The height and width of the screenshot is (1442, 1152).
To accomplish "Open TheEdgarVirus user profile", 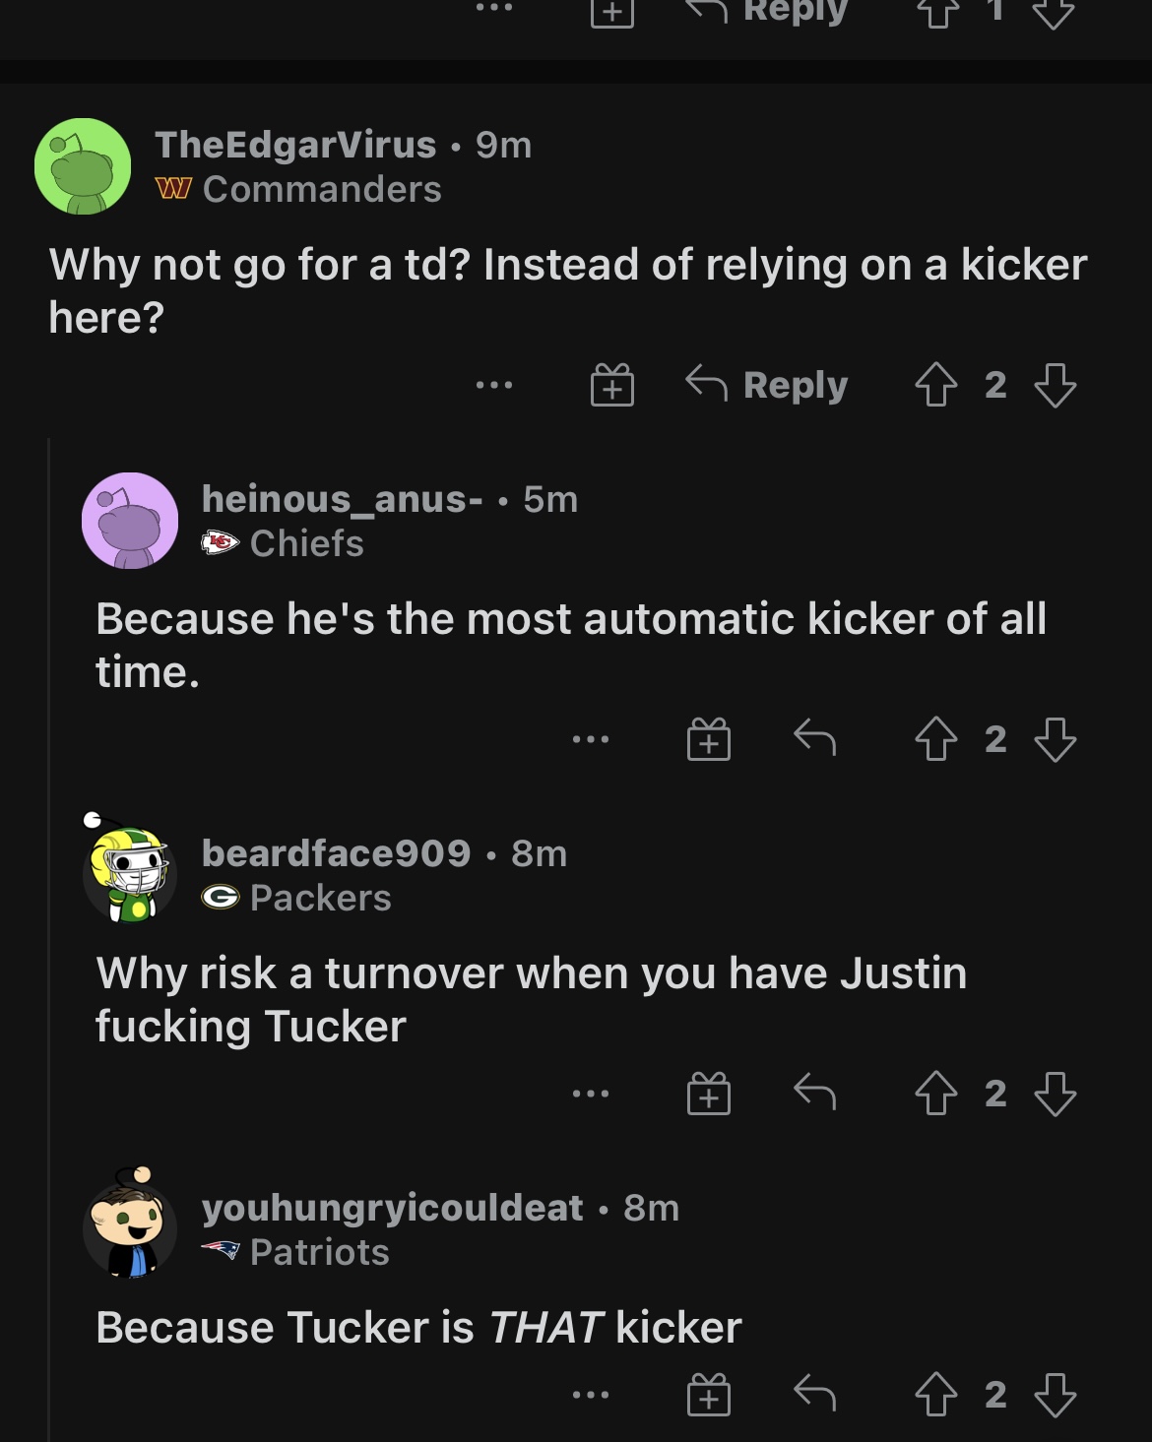I will [x=295, y=145].
